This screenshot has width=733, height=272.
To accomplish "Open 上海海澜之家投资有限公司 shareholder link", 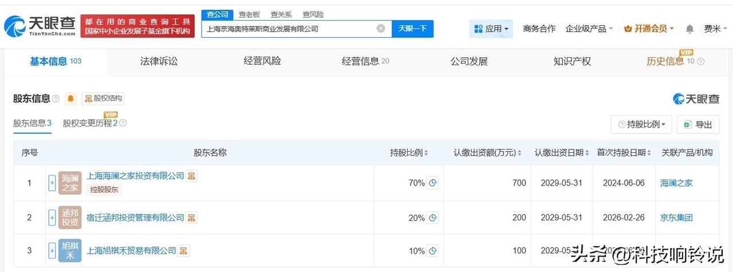I will (135, 176).
